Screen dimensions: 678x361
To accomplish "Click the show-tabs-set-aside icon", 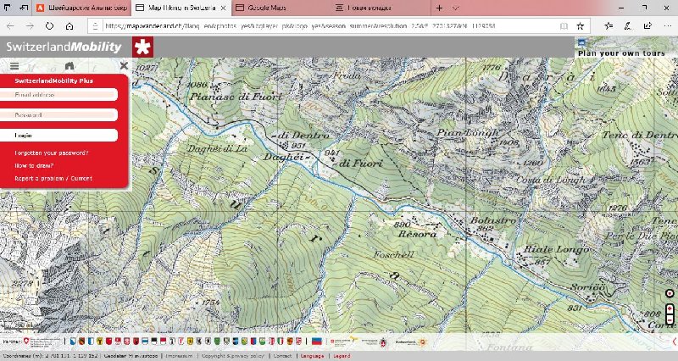I will pyautogui.click(x=25, y=8).
